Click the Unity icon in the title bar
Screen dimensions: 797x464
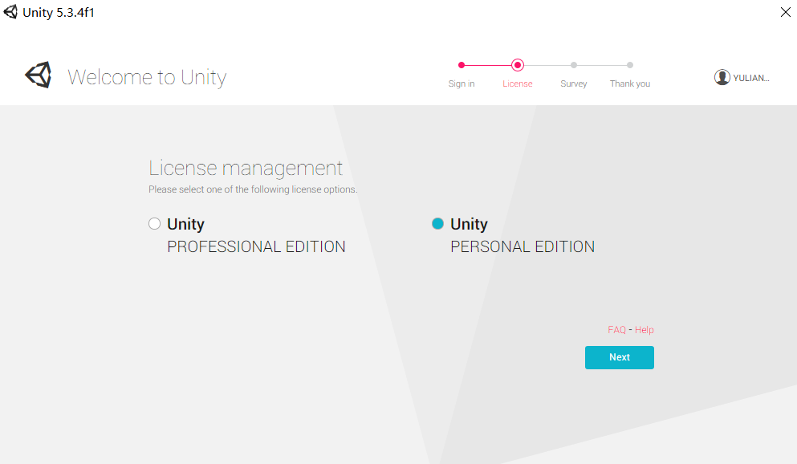10,11
